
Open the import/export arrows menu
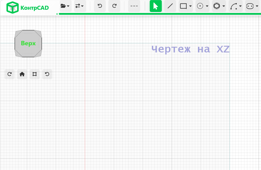[x=80, y=6]
